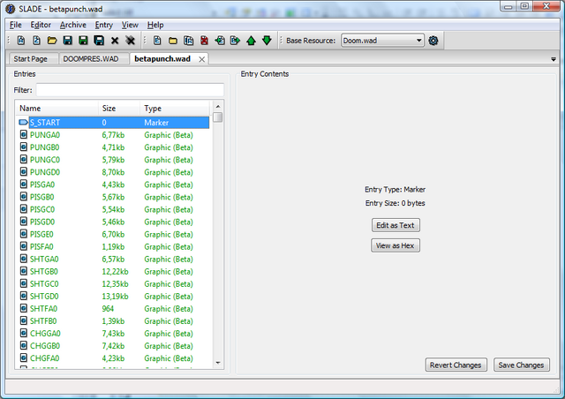Click the blue Save archive icon

[x=67, y=41]
